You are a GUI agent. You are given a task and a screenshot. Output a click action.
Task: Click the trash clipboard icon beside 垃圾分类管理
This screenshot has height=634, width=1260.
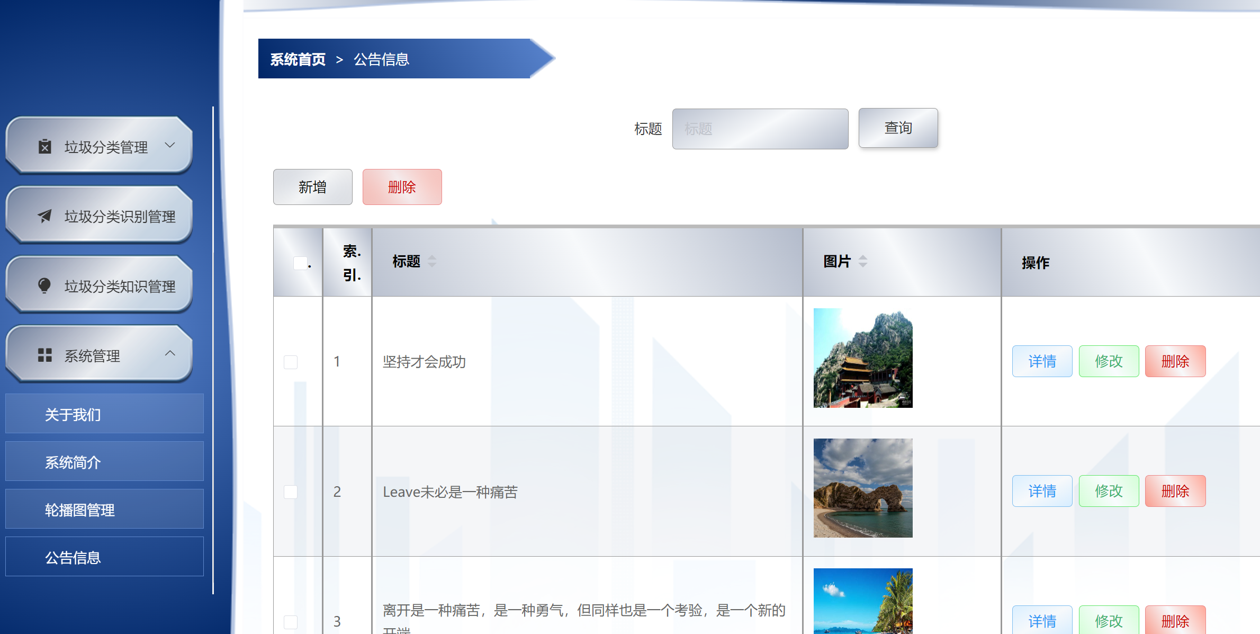pyautogui.click(x=45, y=146)
